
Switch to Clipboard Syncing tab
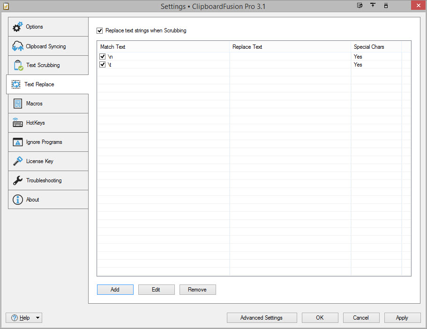point(48,46)
